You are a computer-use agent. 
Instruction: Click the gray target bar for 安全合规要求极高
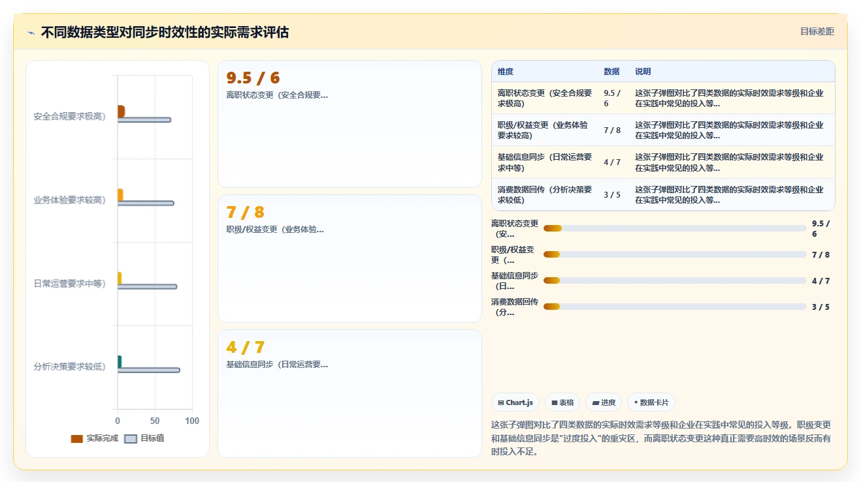click(x=144, y=120)
